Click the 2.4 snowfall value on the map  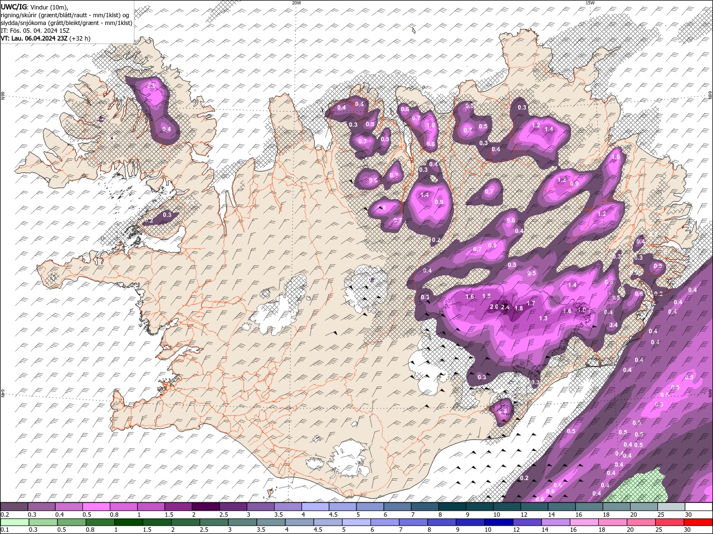pos(506,307)
